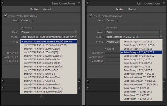Screen dimensions: 167x106
Task: Choose smc PENTAX-FA645 MACRO 120mmF4
Action: (49, 88)
